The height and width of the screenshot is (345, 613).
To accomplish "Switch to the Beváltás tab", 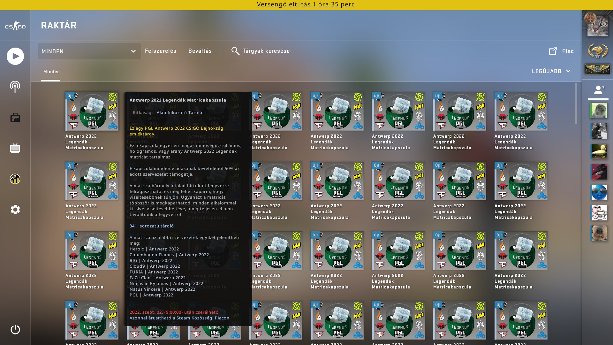I will click(200, 51).
